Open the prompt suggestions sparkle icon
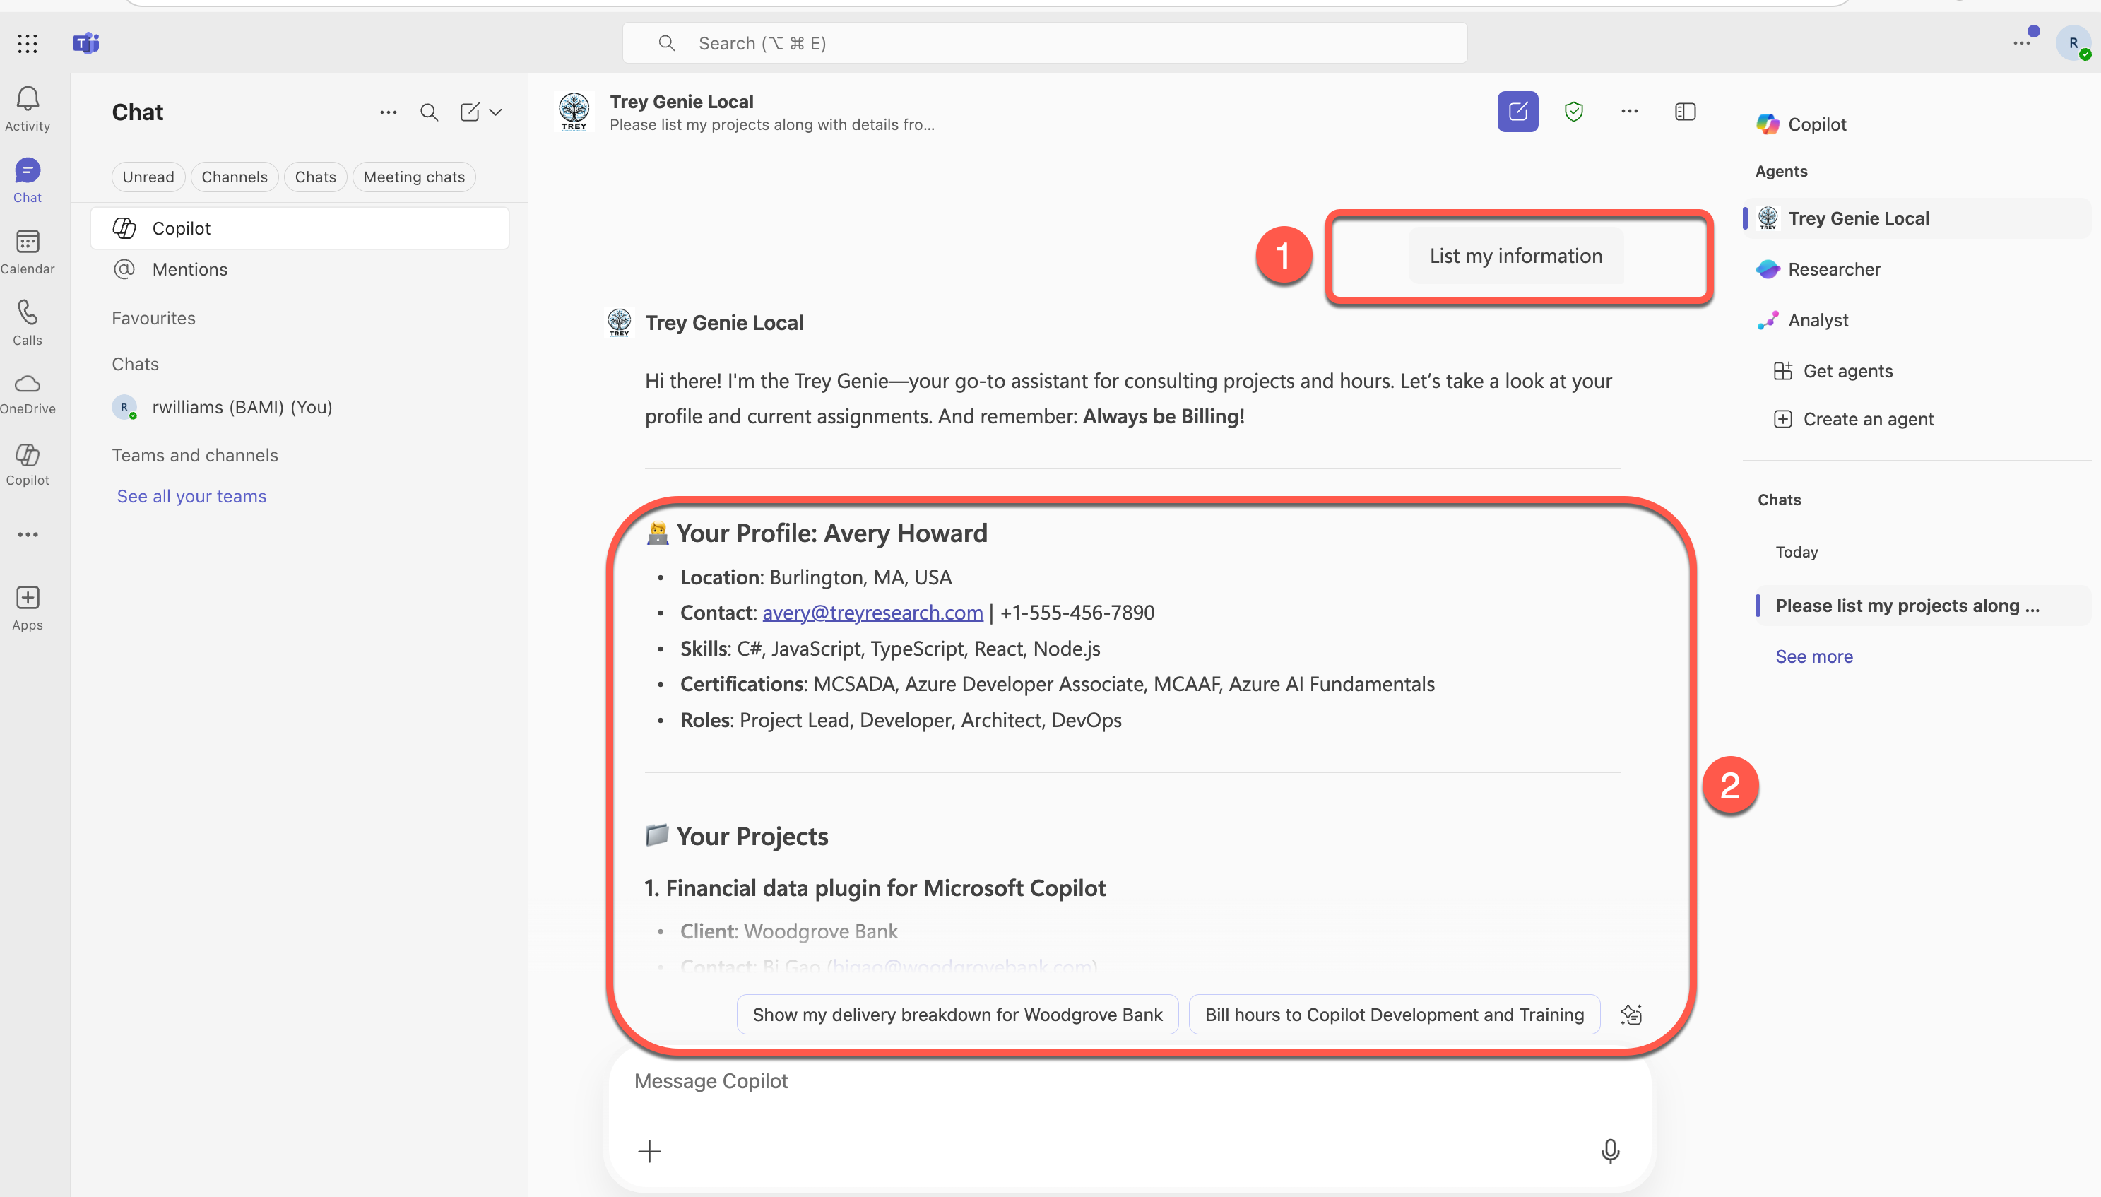Screen dimensions: 2101x1197 [x=1631, y=1015]
